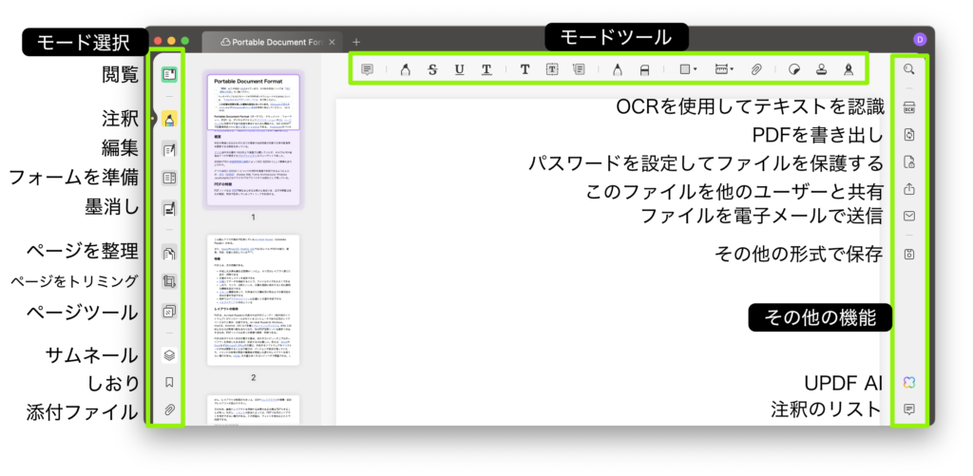The width and height of the screenshot is (973, 476).
Task: Select page 1 thumbnail
Action: (x=253, y=141)
